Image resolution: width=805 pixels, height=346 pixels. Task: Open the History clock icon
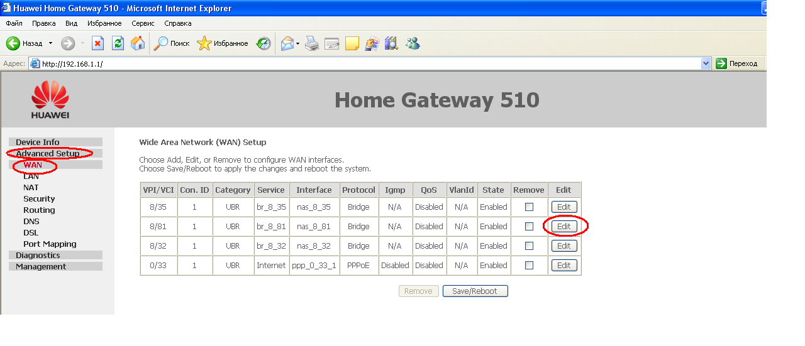point(264,43)
